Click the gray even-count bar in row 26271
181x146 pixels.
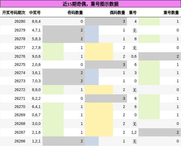(x=106, y=98)
